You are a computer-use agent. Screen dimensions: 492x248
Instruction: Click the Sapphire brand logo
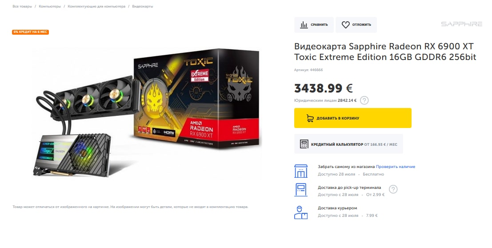click(462, 24)
